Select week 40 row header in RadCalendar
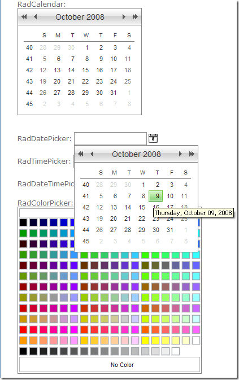 [29, 47]
